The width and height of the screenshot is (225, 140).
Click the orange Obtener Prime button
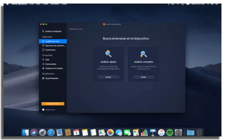pos(53,104)
